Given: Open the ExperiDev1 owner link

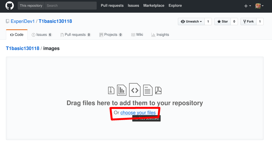Looking at the screenshot, I should tap(23, 21).
